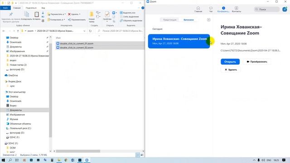
Task: Click the Преобразовать button
Action: (257, 62)
